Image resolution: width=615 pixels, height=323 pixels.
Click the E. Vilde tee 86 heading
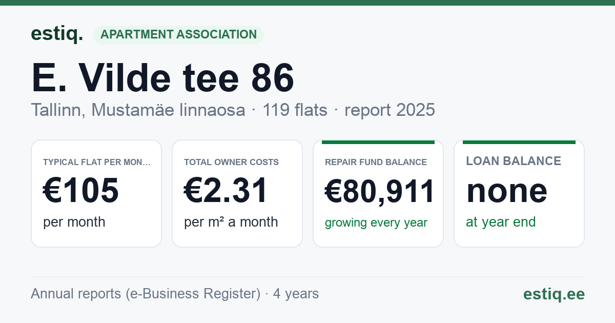163,77
